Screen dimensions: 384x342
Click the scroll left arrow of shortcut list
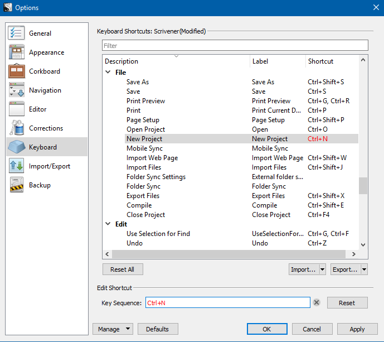107,254
